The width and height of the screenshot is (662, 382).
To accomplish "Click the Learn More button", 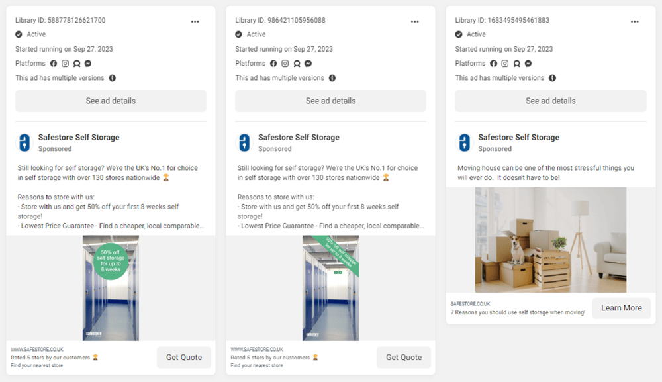I will click(622, 308).
